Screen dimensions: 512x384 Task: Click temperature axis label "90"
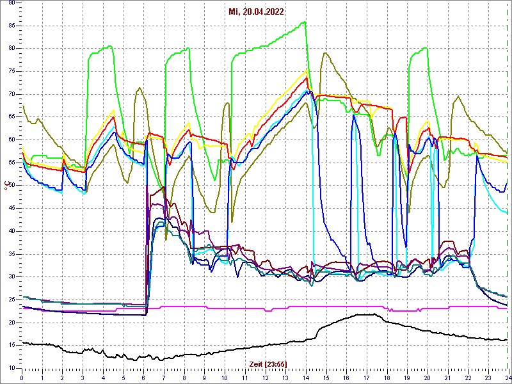coord(11,3)
